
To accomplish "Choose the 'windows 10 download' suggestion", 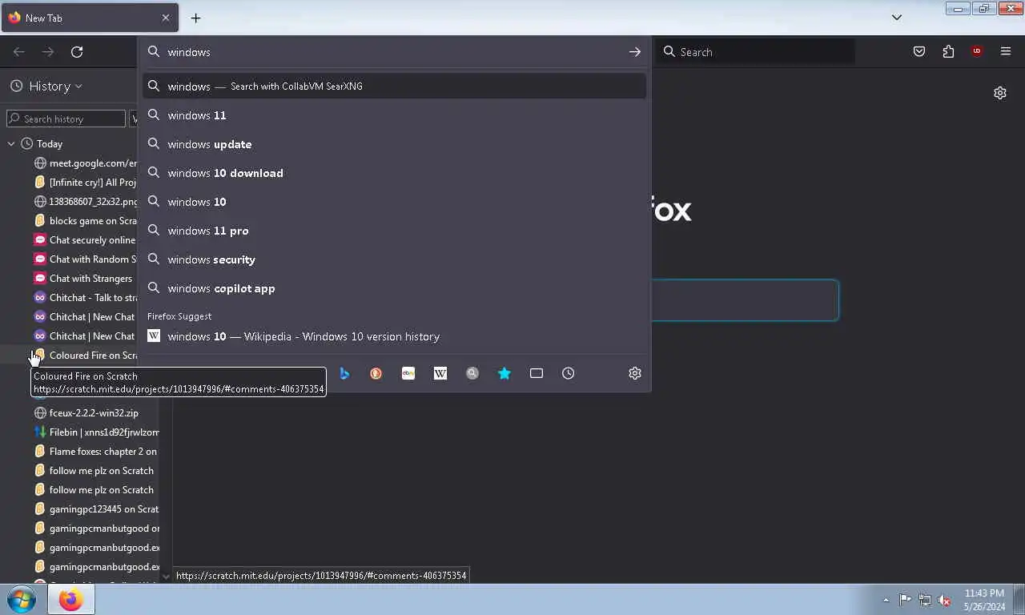I will coord(394,173).
